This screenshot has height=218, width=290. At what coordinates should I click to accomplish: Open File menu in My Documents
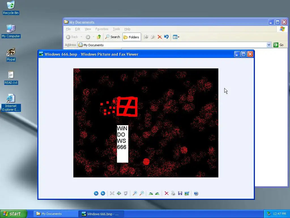(x=68, y=29)
